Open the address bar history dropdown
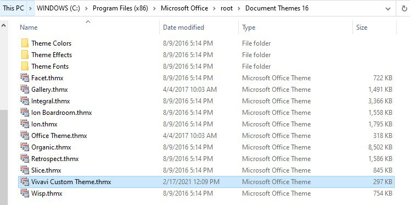The image size is (410, 205). (388, 9)
